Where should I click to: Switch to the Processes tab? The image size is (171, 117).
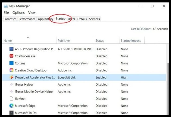point(10,19)
